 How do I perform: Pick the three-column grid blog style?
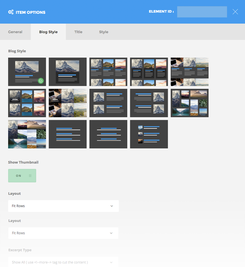[x=108, y=72]
